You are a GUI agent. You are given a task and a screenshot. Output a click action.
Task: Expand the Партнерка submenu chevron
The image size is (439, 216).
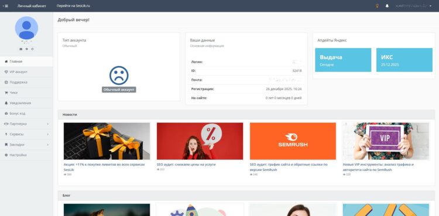47,124
